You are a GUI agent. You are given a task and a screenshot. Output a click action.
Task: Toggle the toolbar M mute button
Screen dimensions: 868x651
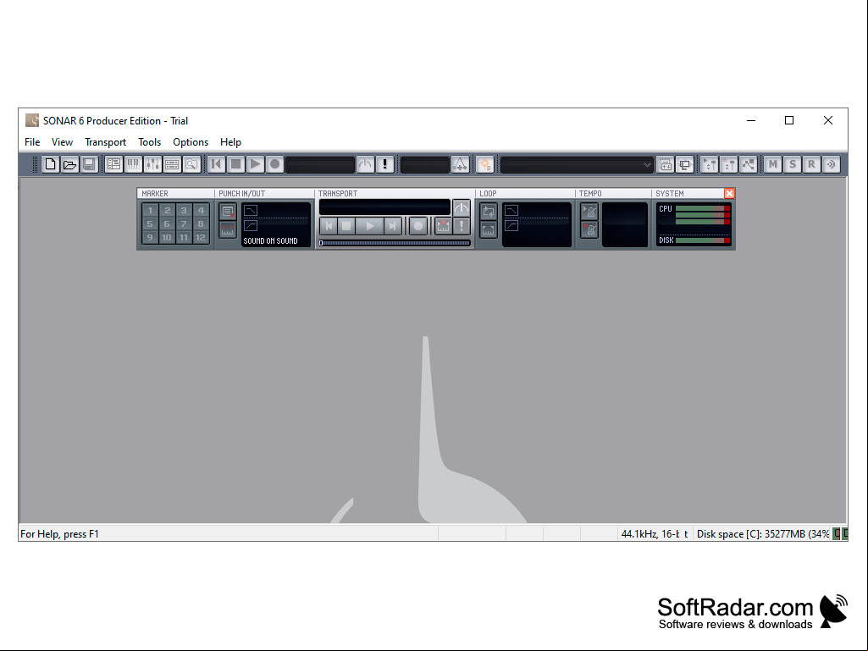click(x=773, y=164)
